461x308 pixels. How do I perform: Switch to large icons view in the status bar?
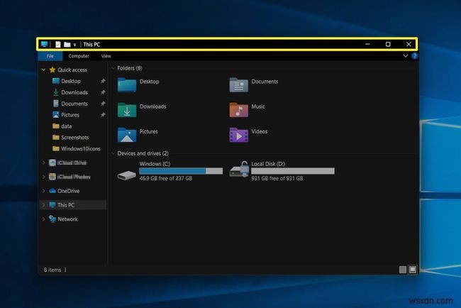pyautogui.click(x=413, y=270)
